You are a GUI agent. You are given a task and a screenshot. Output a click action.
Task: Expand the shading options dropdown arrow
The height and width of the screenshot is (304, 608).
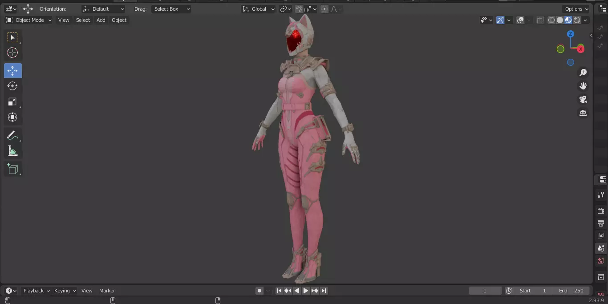[x=585, y=20]
